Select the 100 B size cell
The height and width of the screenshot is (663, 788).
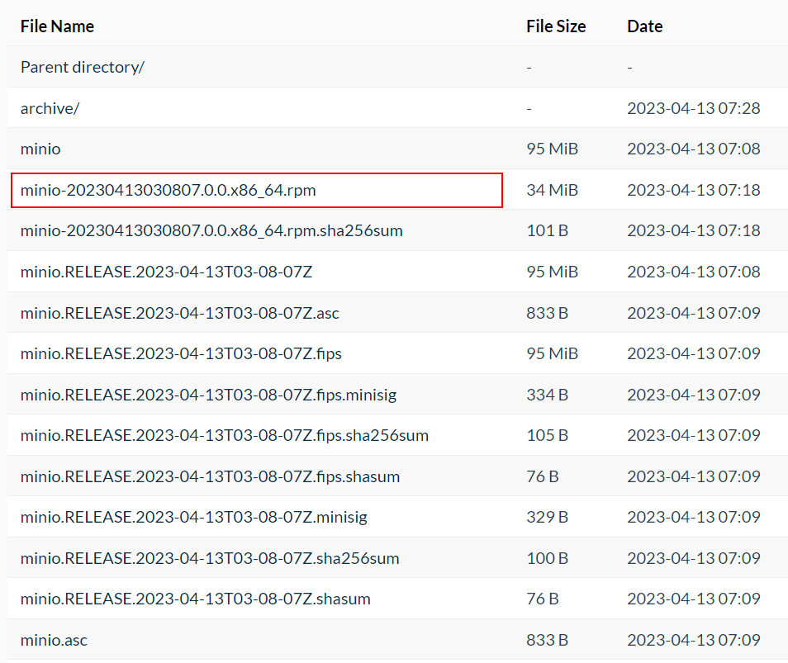pyautogui.click(x=548, y=558)
